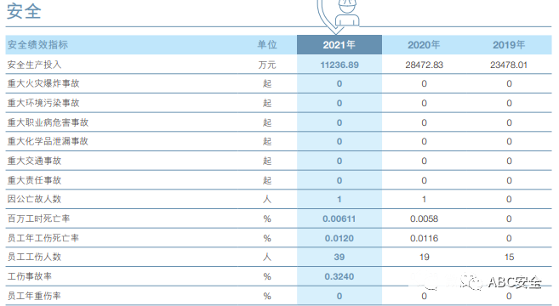Screen dimensions: 559x306
Task: Select the 重大交通事故 row label
Action: pos(34,161)
